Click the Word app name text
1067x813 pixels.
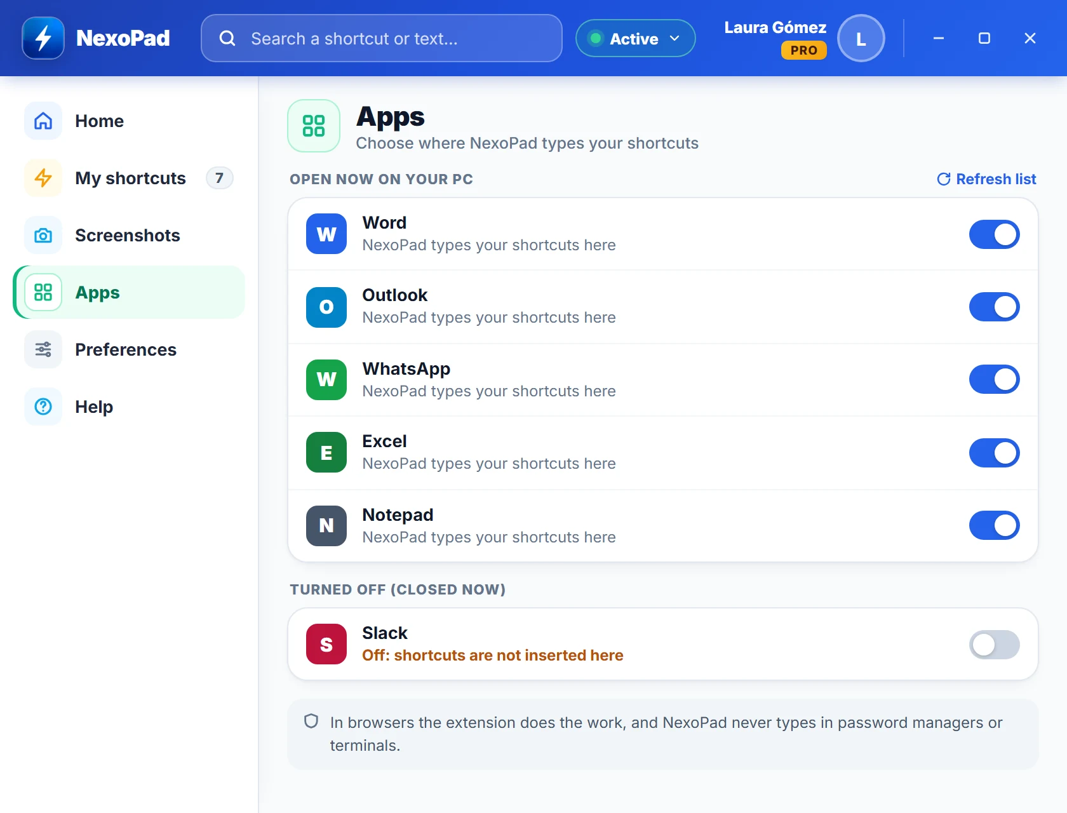point(384,223)
